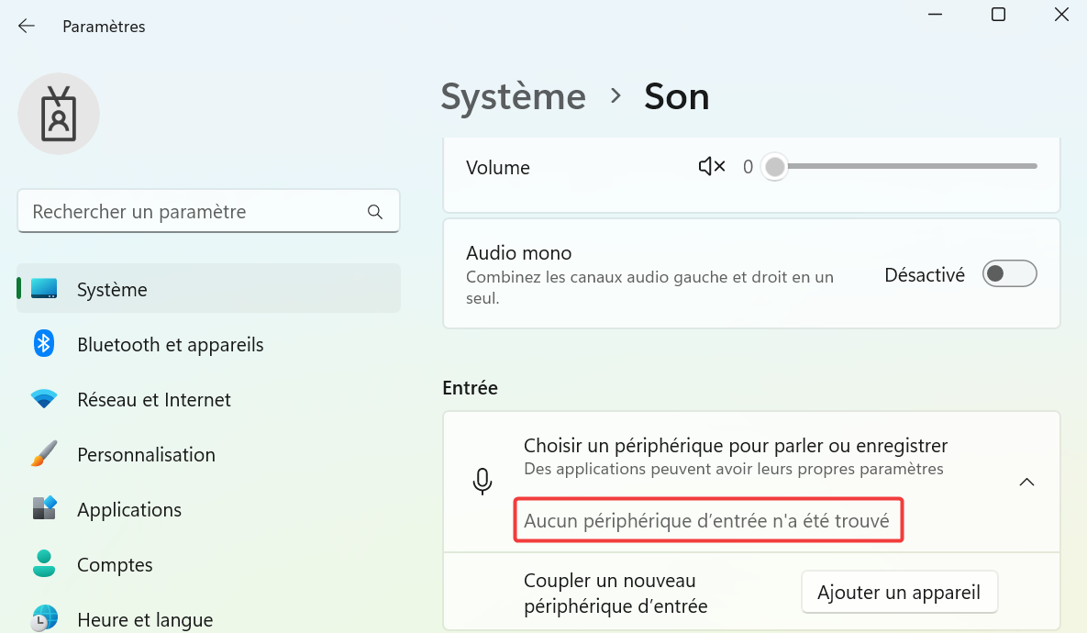Maximize the Paramètres window
Screen dimensions: 1087x633
click(x=998, y=15)
